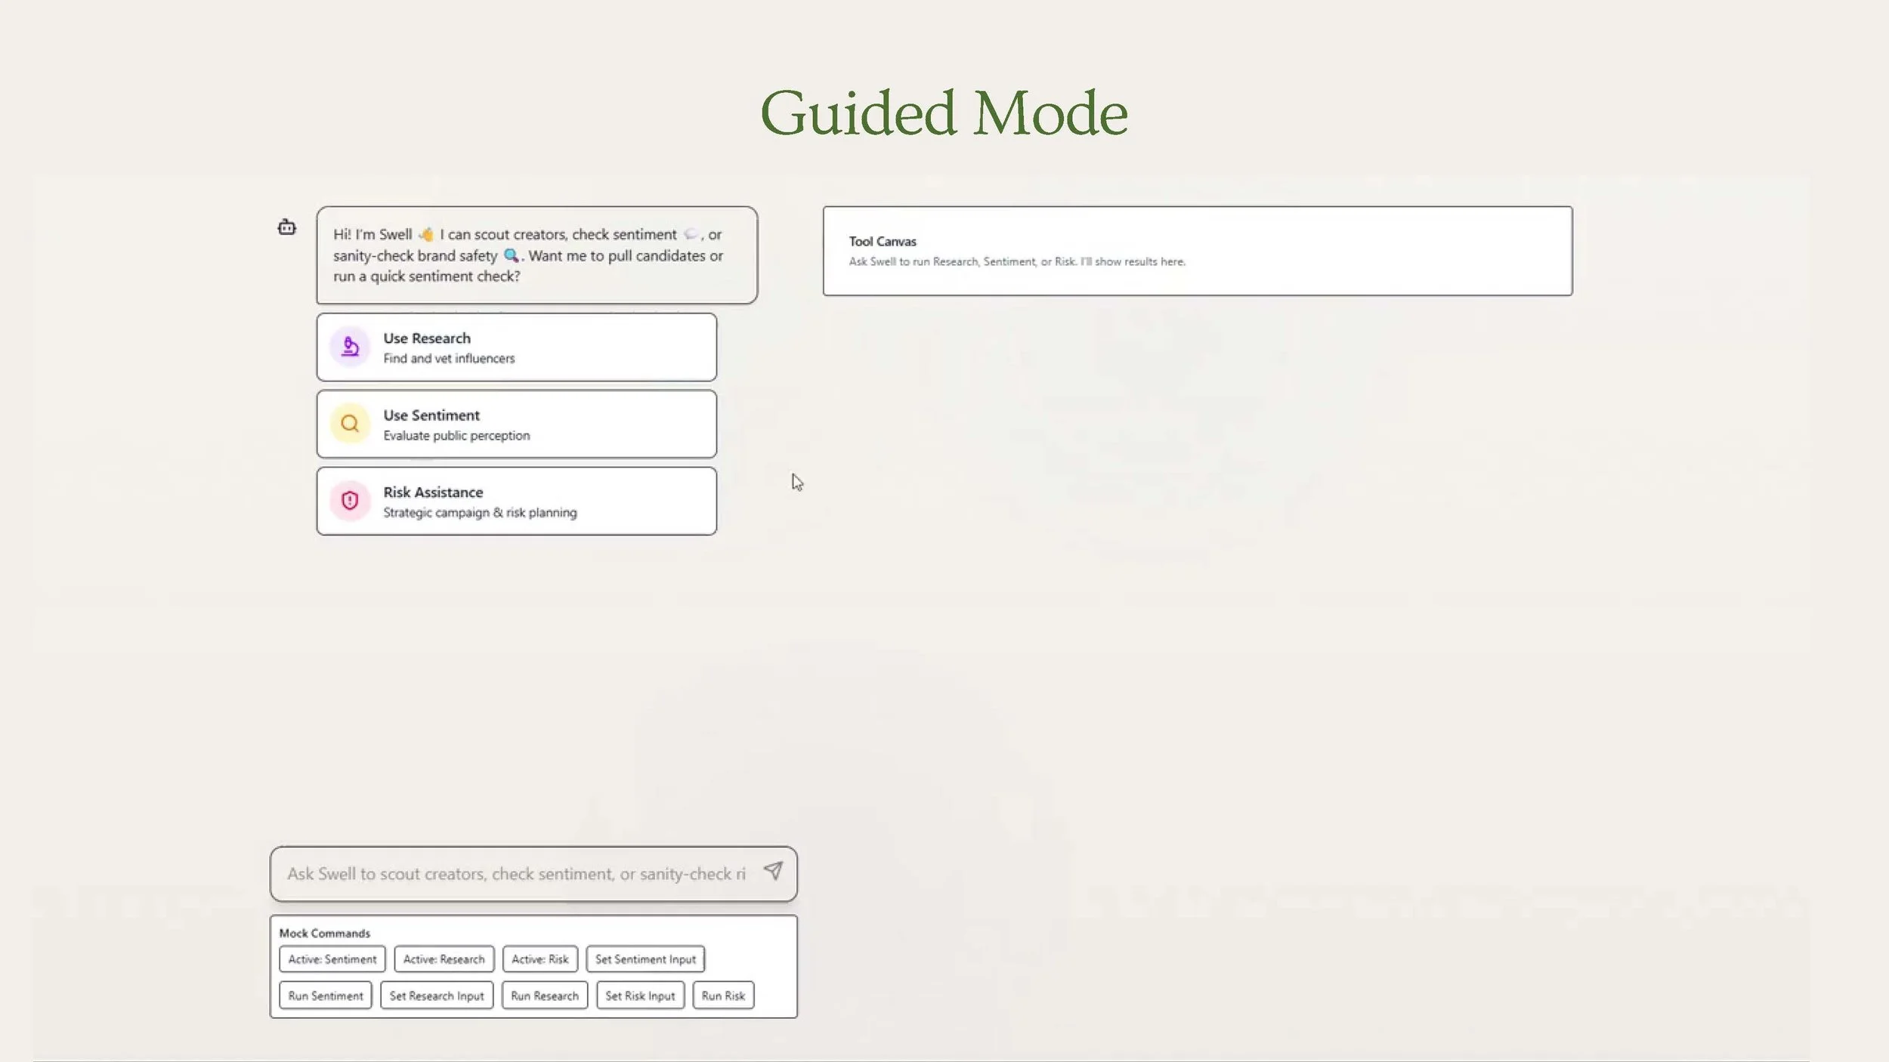Click Set Sentiment Input button
Viewport: 1889px width, 1062px height.
(x=646, y=959)
